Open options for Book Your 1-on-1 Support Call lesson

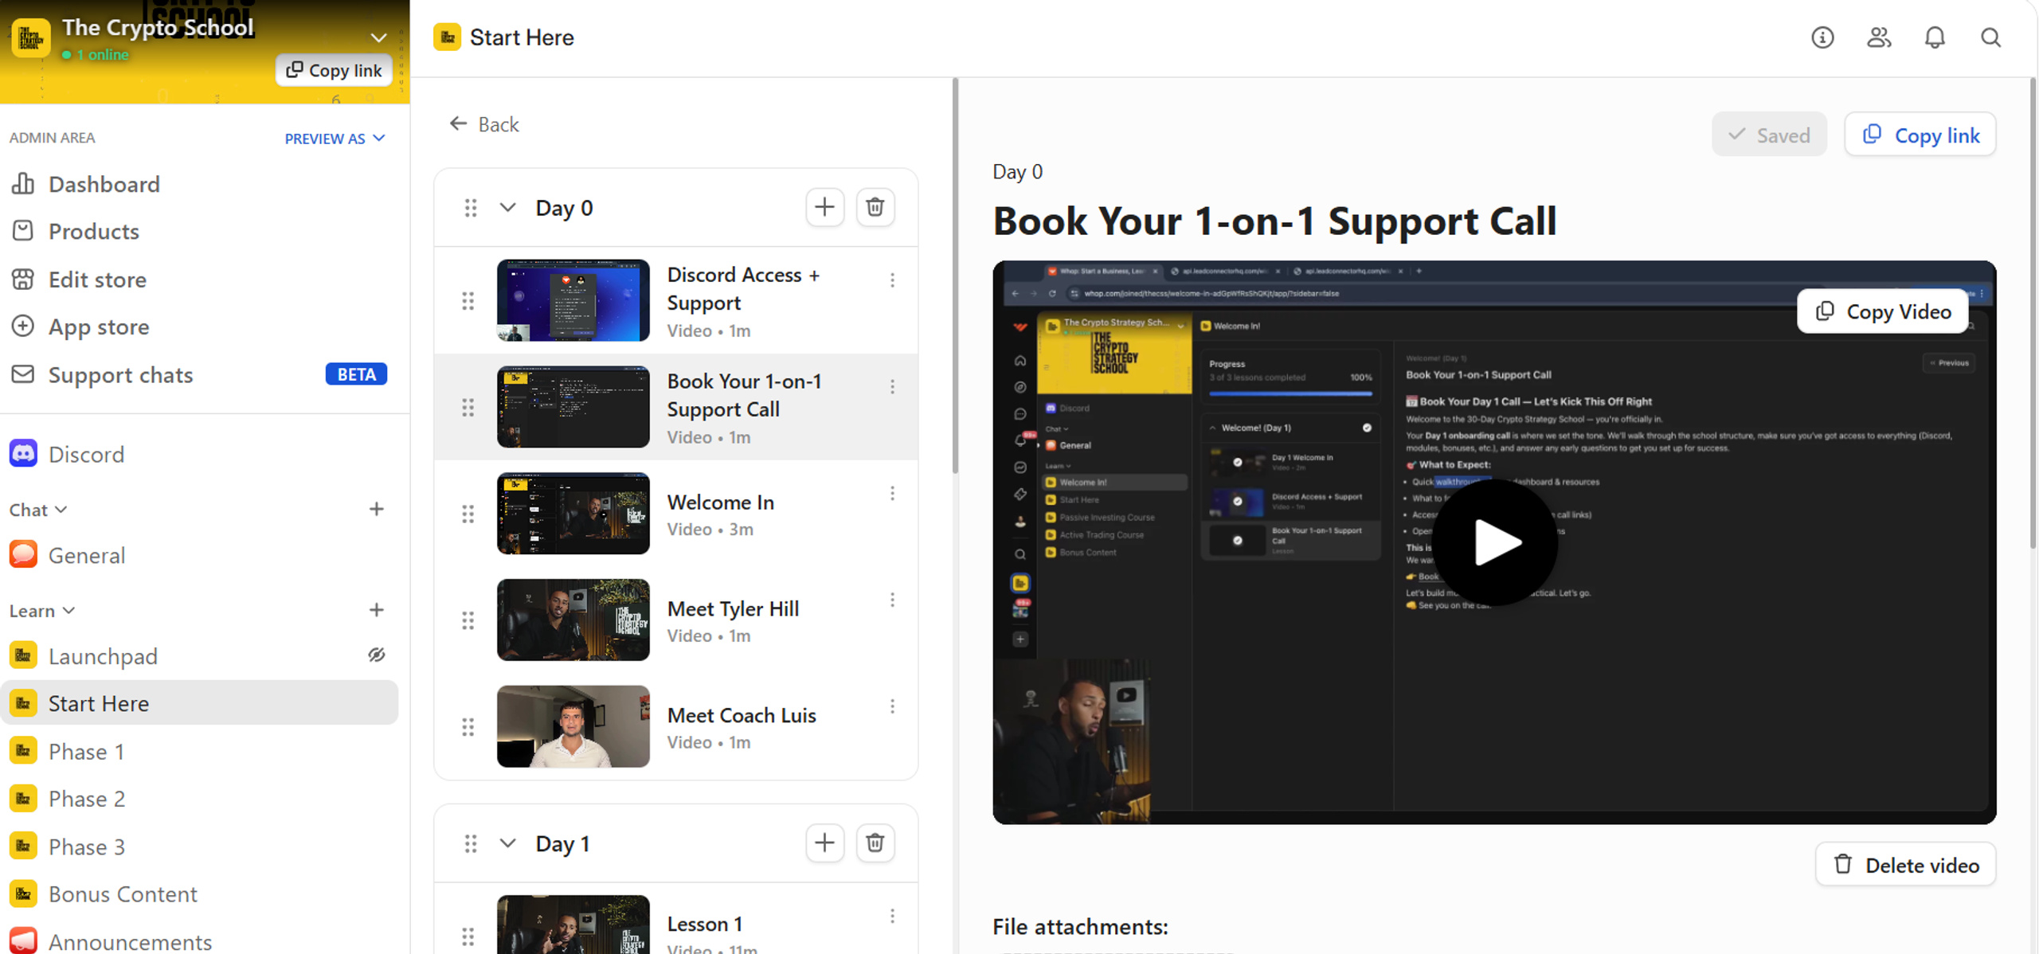point(892,387)
